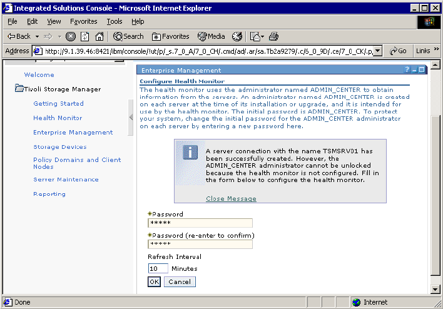Open the Media toolbar button
The width and height of the screenshot is (443, 309).
[x=211, y=36]
